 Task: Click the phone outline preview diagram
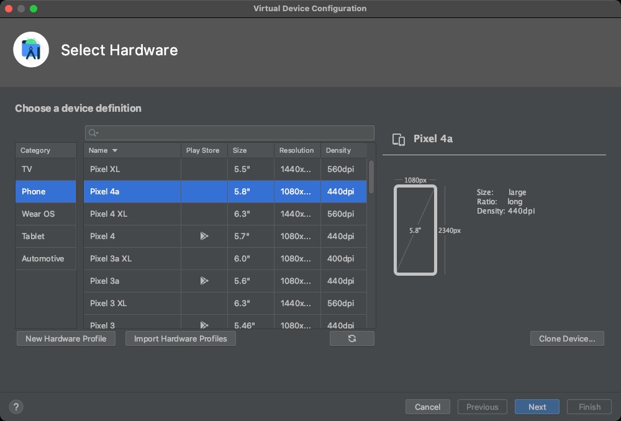pyautogui.click(x=415, y=230)
